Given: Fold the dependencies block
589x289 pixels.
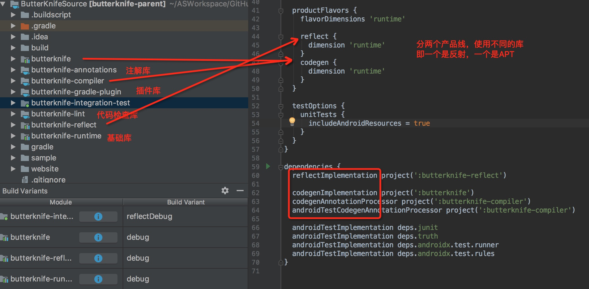Looking at the screenshot, I should [281, 167].
